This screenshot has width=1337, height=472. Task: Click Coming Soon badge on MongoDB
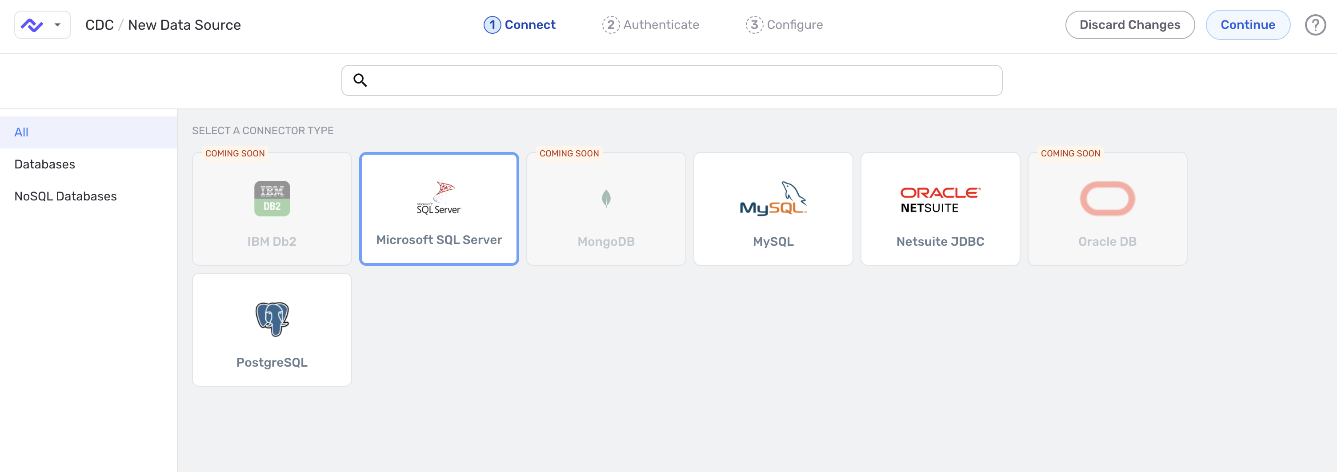pos(569,153)
